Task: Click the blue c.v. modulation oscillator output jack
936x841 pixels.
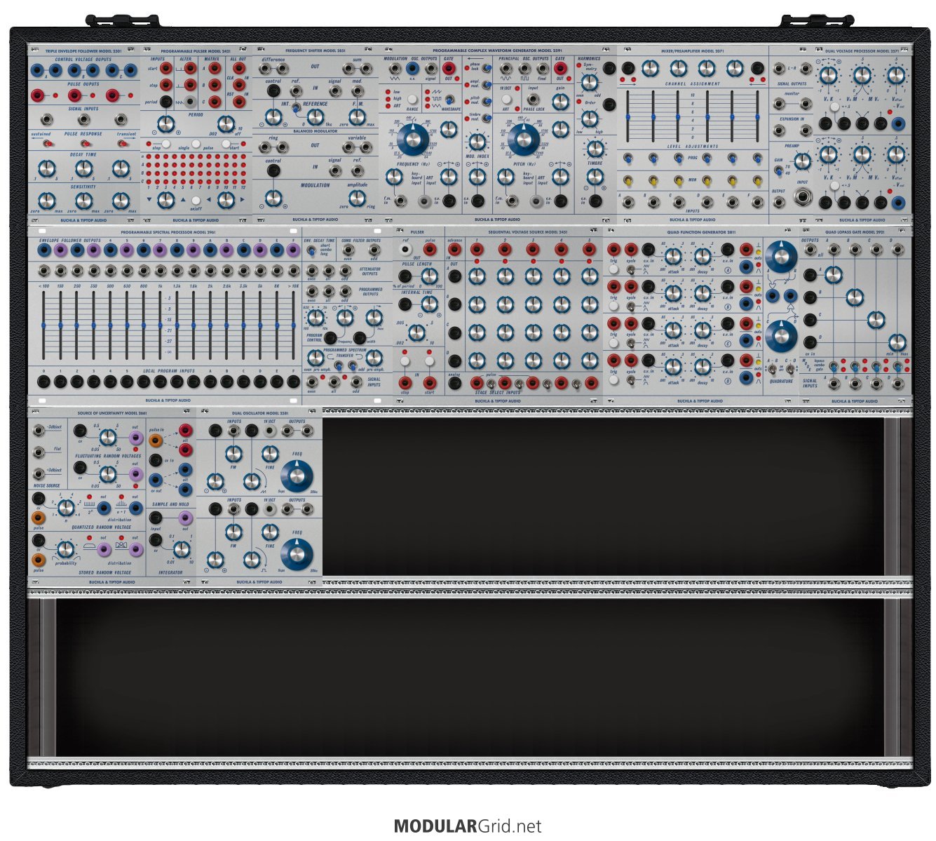Action: [412, 68]
